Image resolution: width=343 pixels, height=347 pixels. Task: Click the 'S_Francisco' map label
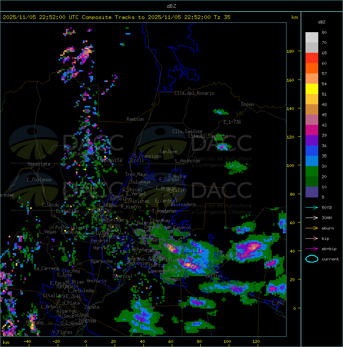[x=148, y=156]
